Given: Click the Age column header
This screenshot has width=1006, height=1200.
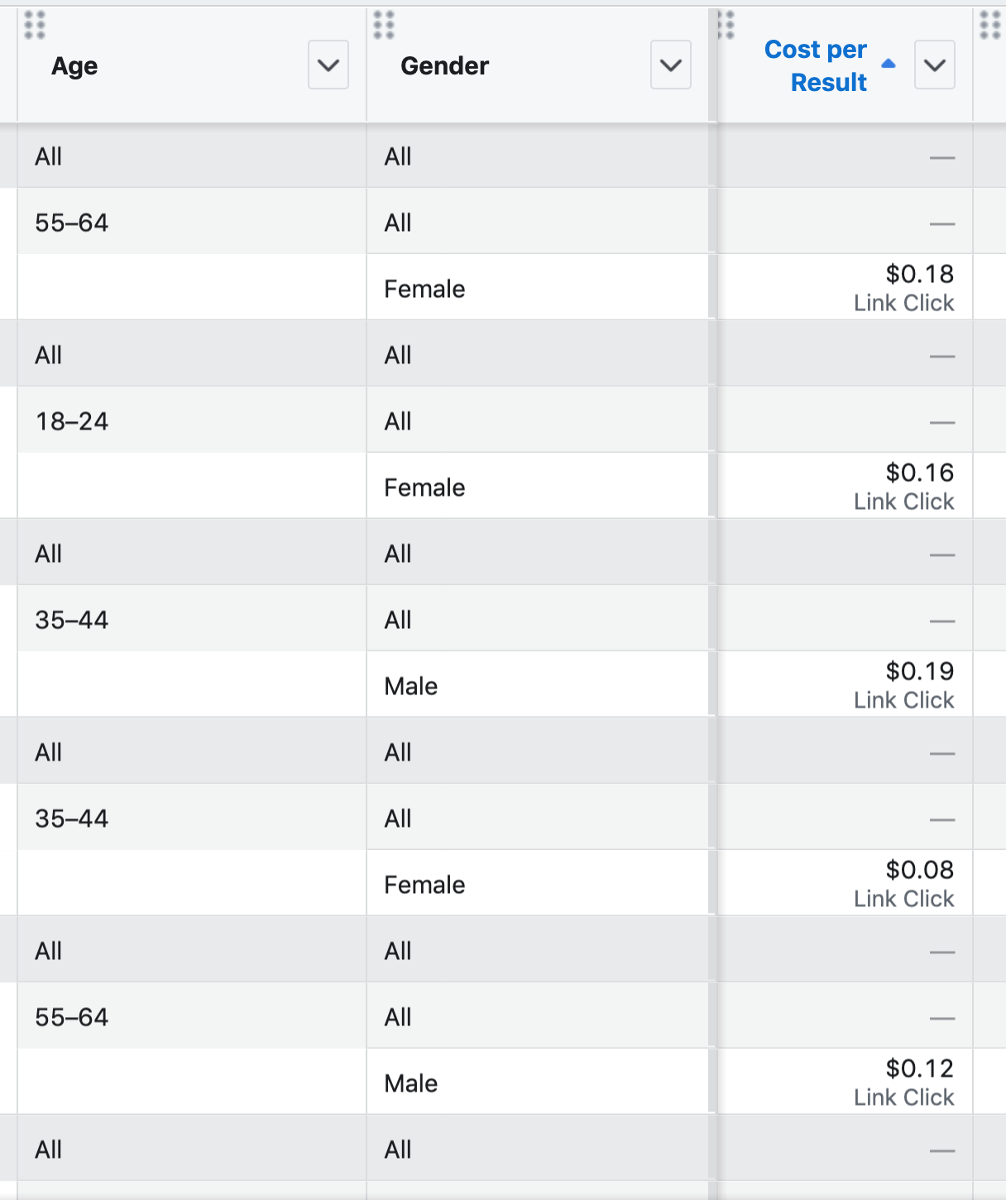Looking at the screenshot, I should click(74, 66).
